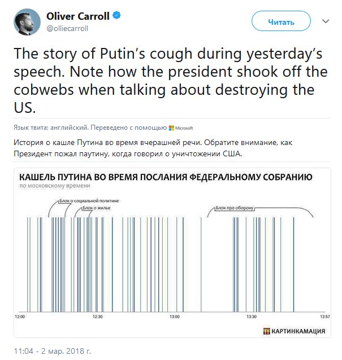Click the "Блок о социальной политике" label

[88, 201]
